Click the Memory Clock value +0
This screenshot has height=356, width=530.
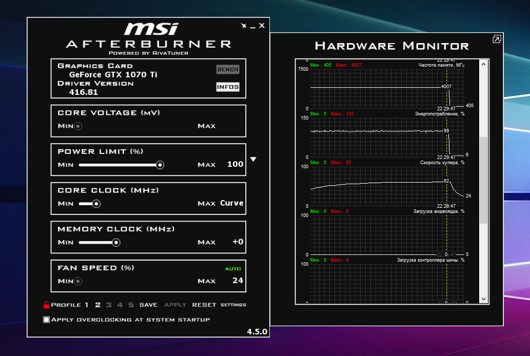238,242
